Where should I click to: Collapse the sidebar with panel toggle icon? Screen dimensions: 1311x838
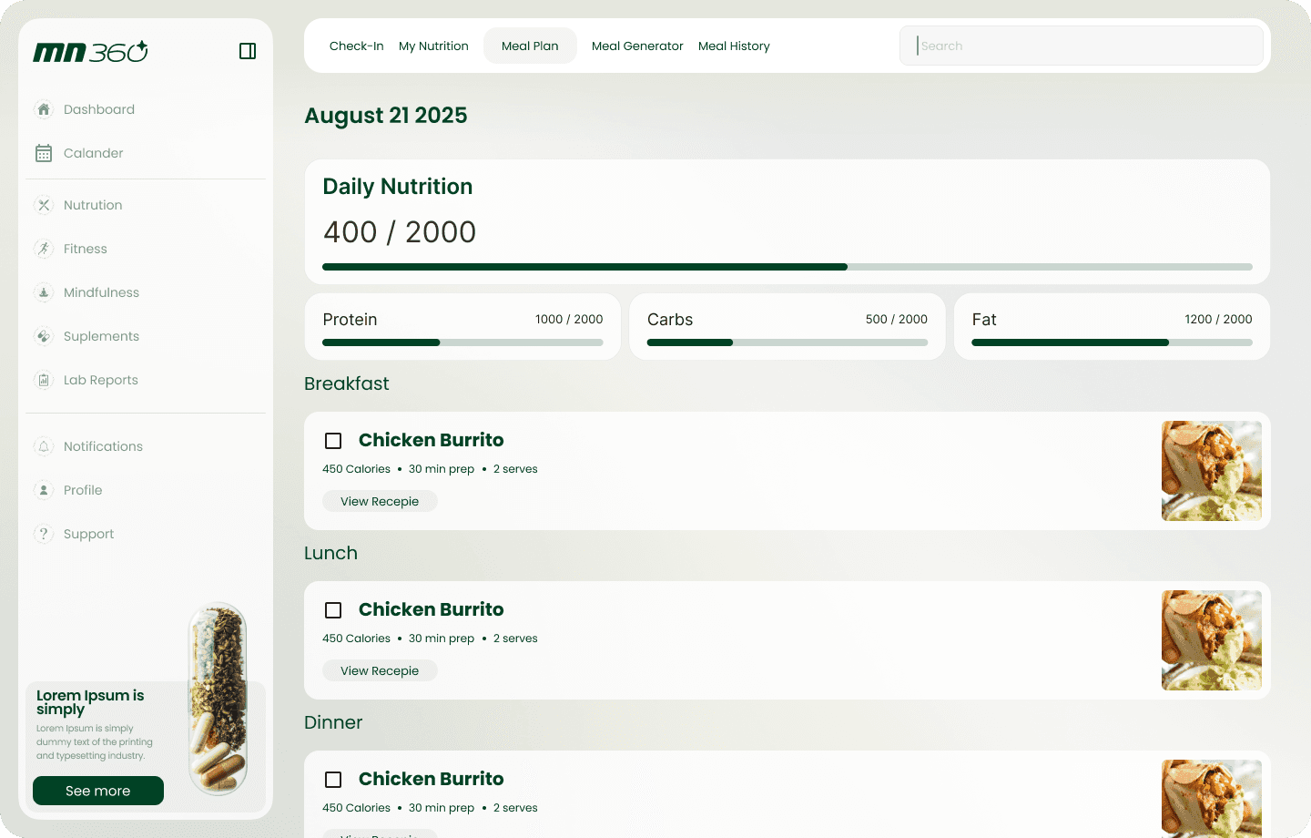[248, 51]
